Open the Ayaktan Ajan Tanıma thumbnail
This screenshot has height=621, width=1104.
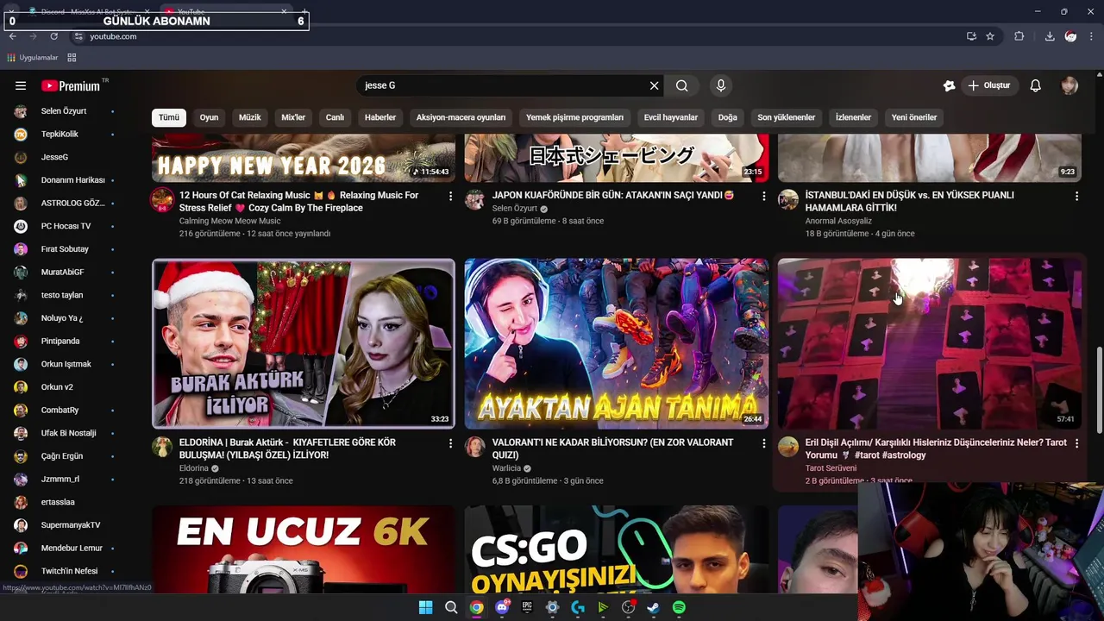pyautogui.click(x=617, y=343)
